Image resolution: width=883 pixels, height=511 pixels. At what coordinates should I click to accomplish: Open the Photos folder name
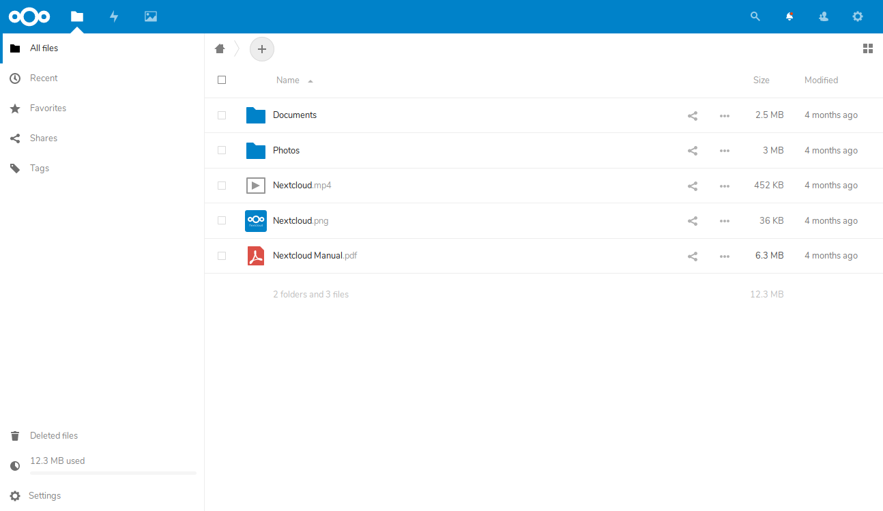[x=287, y=150]
